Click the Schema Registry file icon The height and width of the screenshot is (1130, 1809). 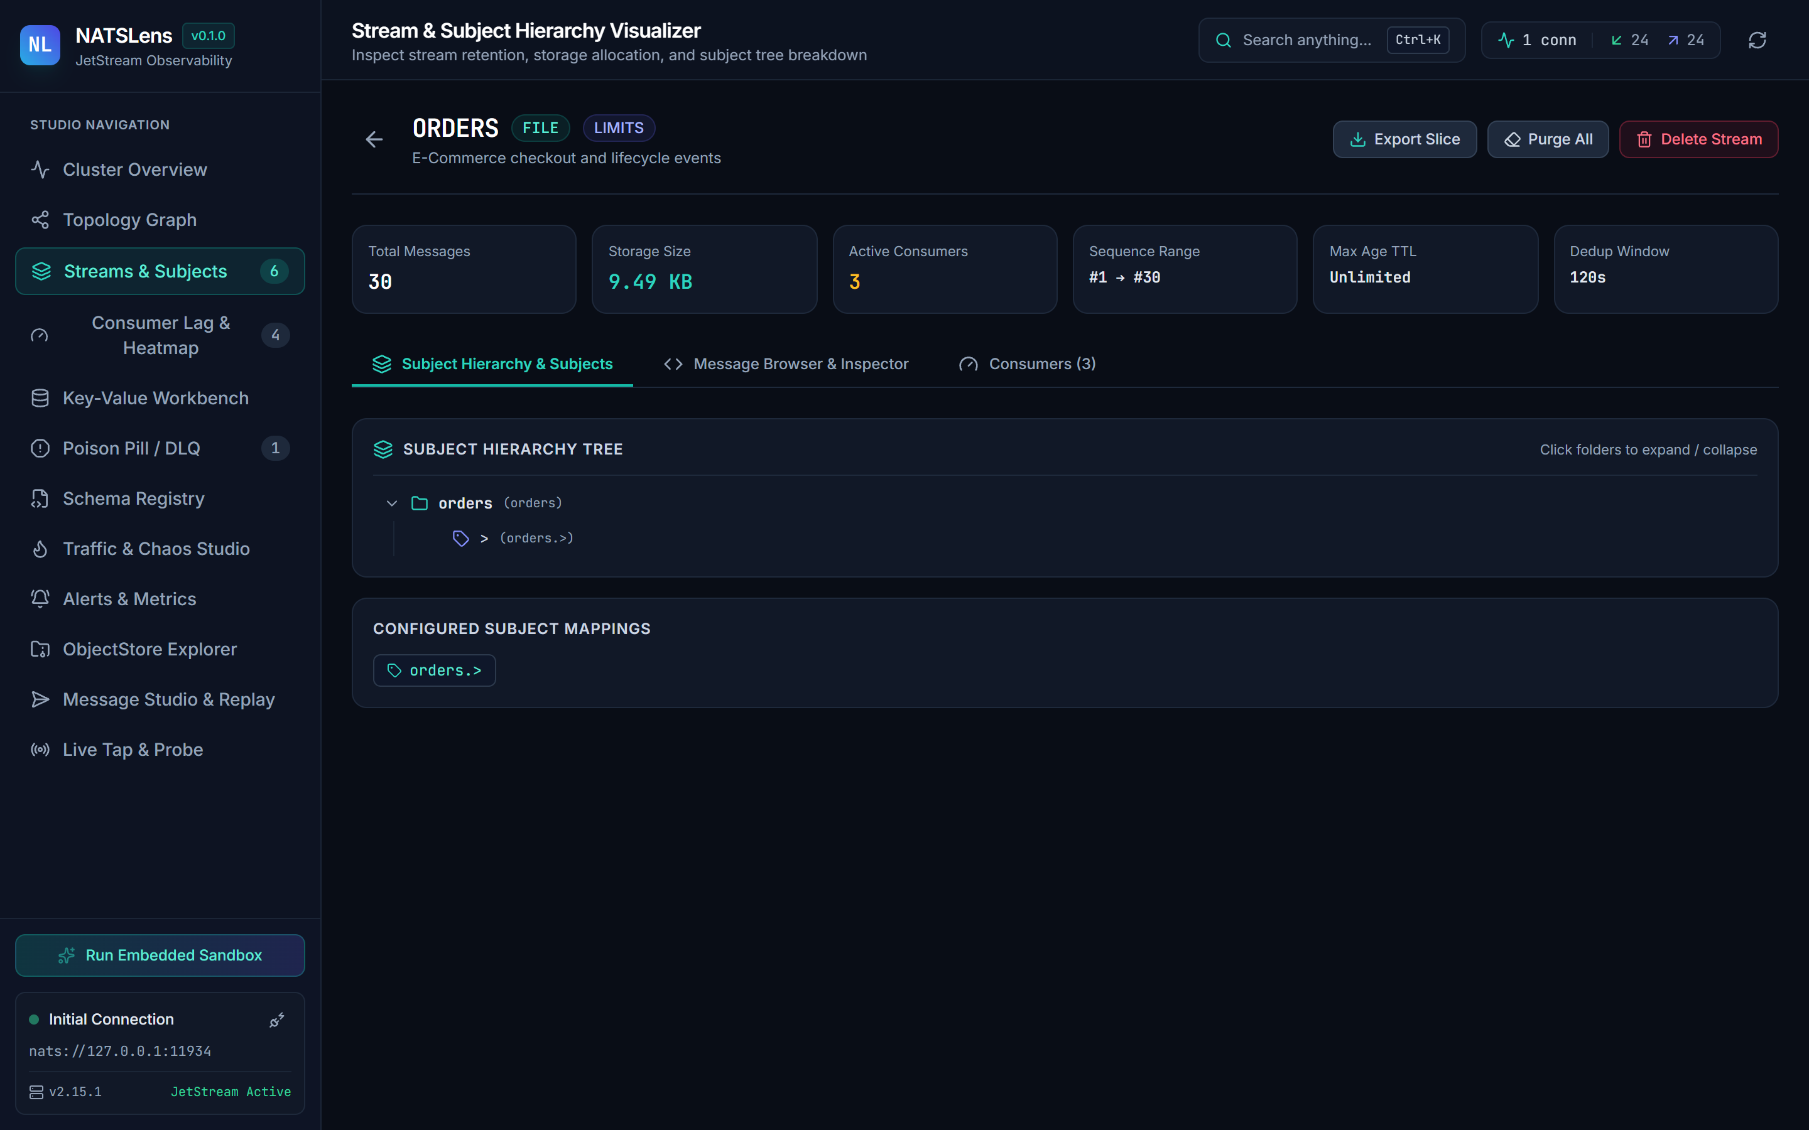pyautogui.click(x=40, y=498)
